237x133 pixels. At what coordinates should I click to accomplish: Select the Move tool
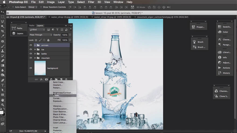3,12
